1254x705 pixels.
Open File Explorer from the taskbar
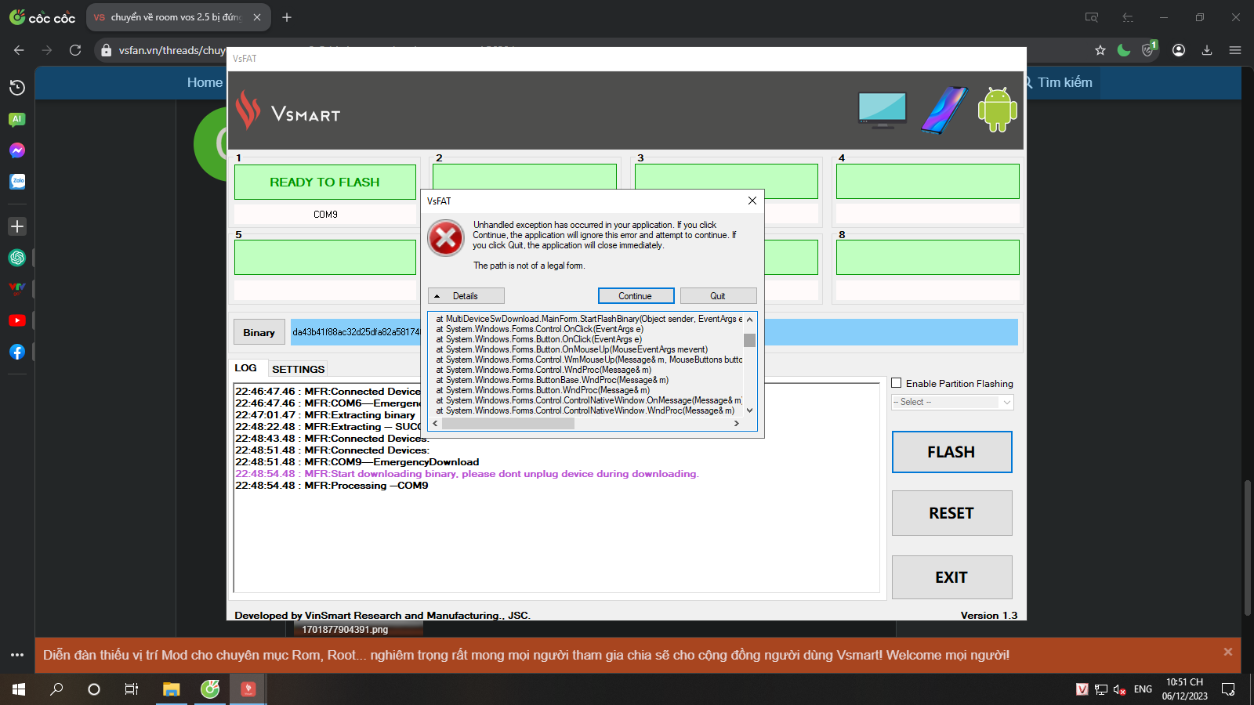pyautogui.click(x=171, y=689)
